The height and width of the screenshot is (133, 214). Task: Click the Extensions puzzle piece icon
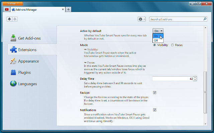[13, 50]
